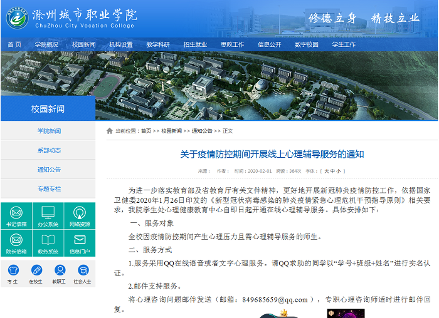This screenshot has width=439, height=318.
Task: Open the 院长信箱 mailbox icon
Action: [16, 242]
